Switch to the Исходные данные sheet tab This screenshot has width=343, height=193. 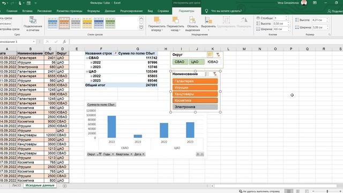(40, 185)
